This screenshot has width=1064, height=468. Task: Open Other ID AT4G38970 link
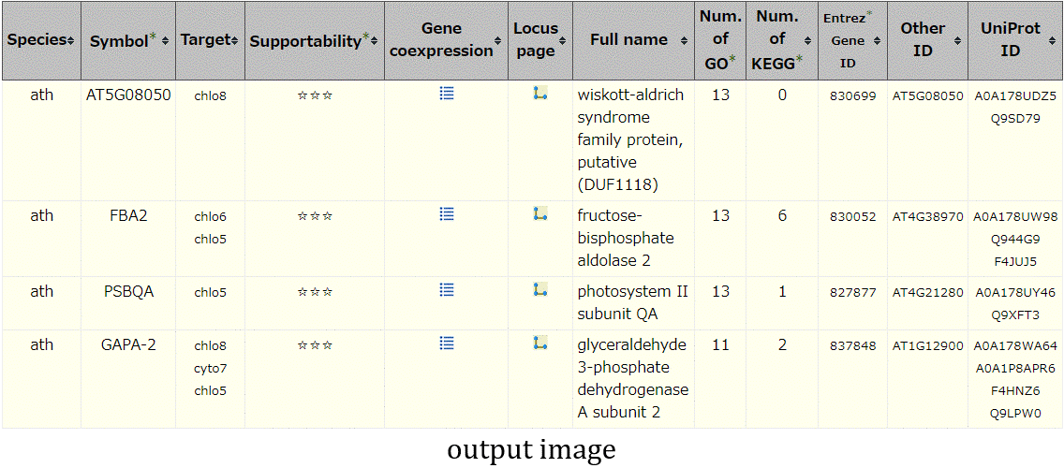click(x=927, y=217)
